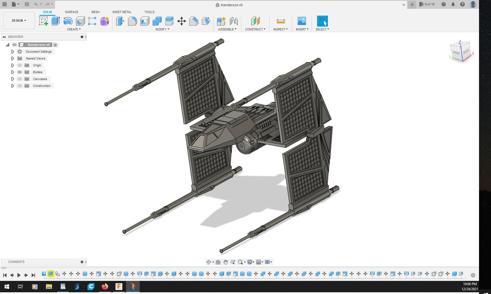Choose the Revolve tool

68,21
